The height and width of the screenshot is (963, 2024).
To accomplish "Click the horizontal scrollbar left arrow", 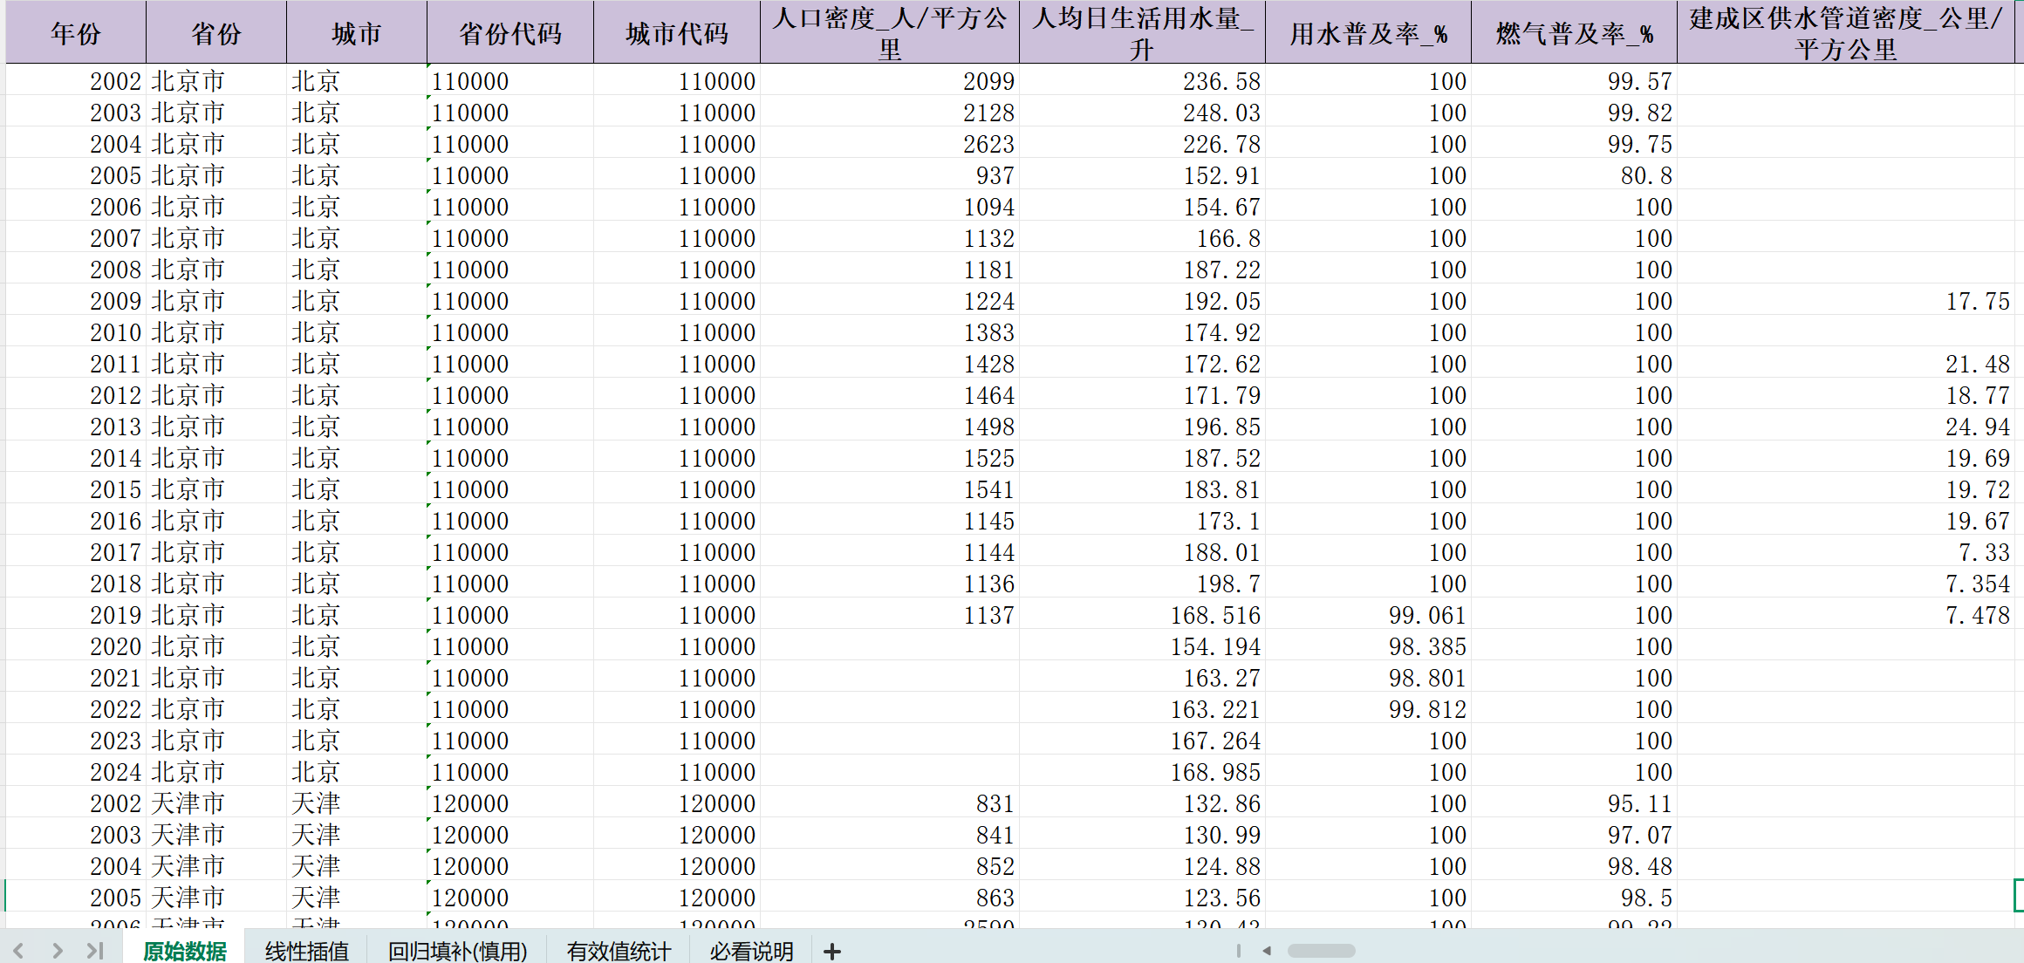I will click(x=1267, y=950).
